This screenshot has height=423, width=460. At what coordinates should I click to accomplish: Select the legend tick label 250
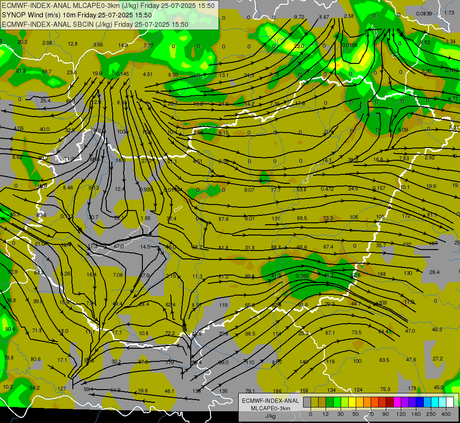431,414
